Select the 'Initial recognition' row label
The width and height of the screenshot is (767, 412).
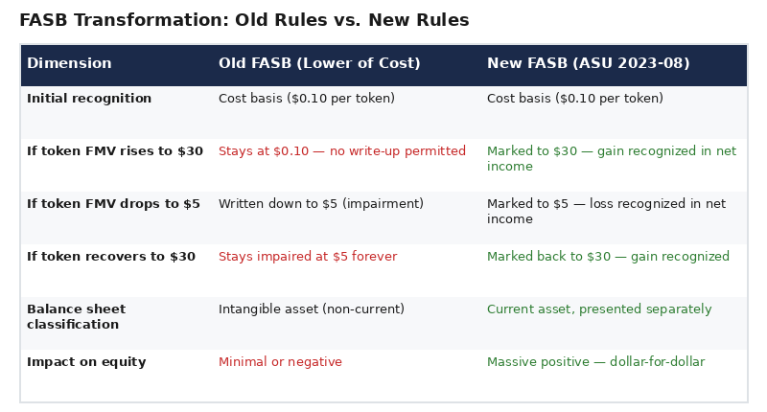coord(89,99)
